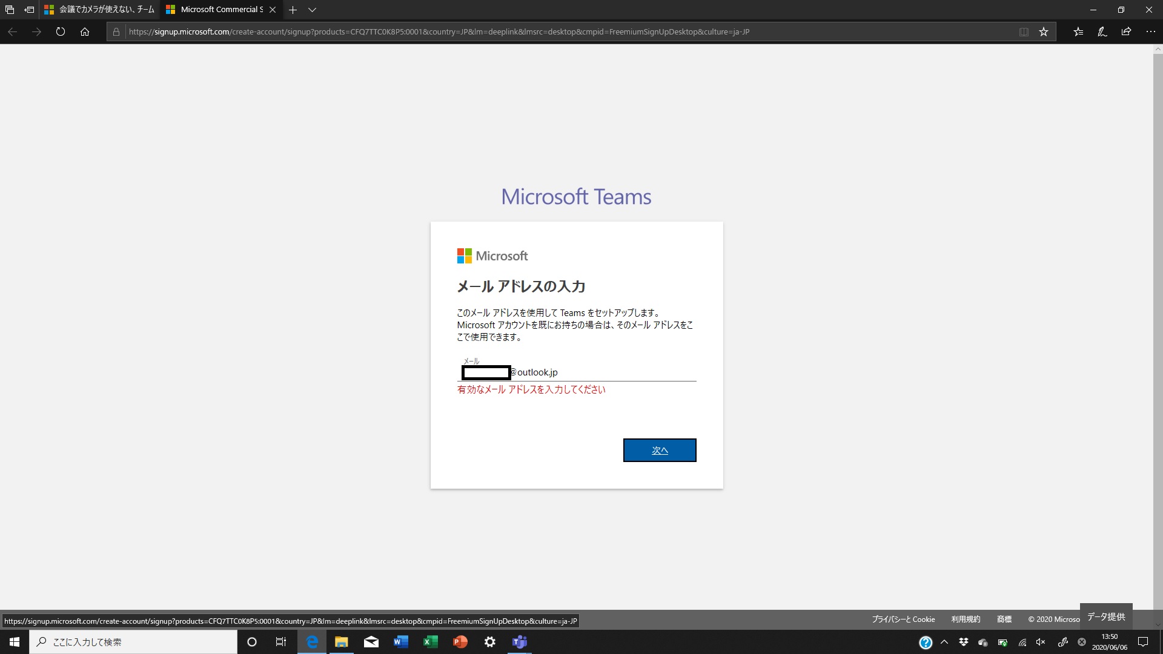Open File Explorer from taskbar

tap(342, 642)
